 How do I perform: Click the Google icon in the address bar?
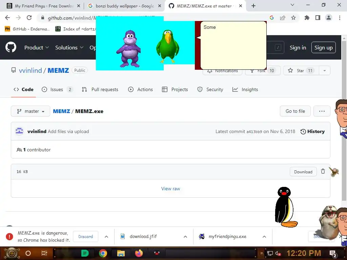coord(272,18)
